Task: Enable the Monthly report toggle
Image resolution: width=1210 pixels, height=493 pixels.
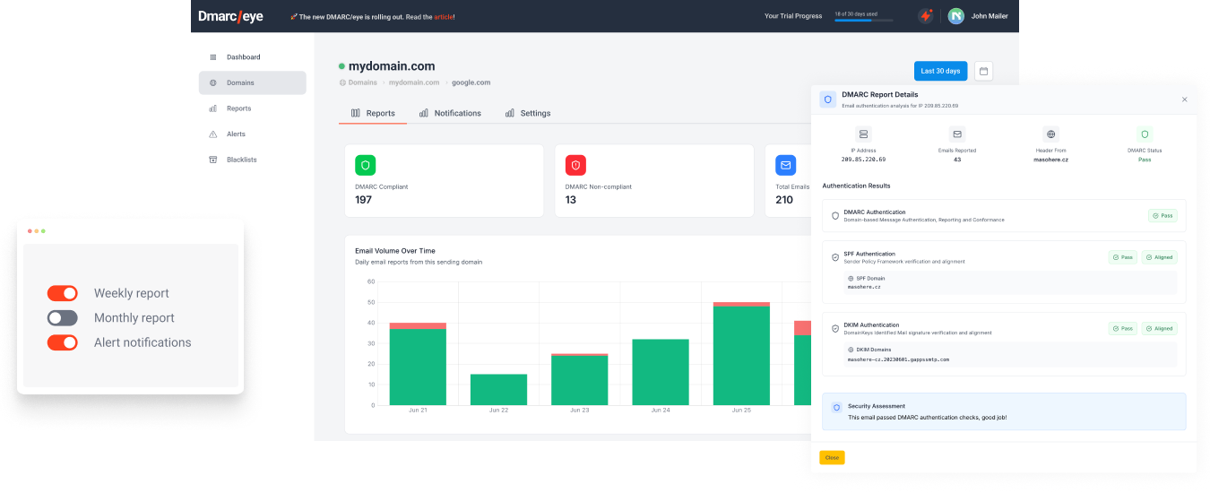Action: click(x=63, y=318)
